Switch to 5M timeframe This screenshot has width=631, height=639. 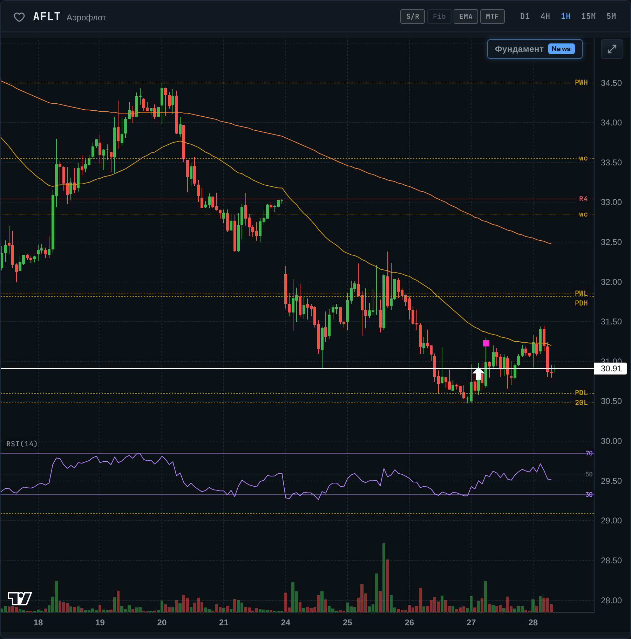[611, 16]
